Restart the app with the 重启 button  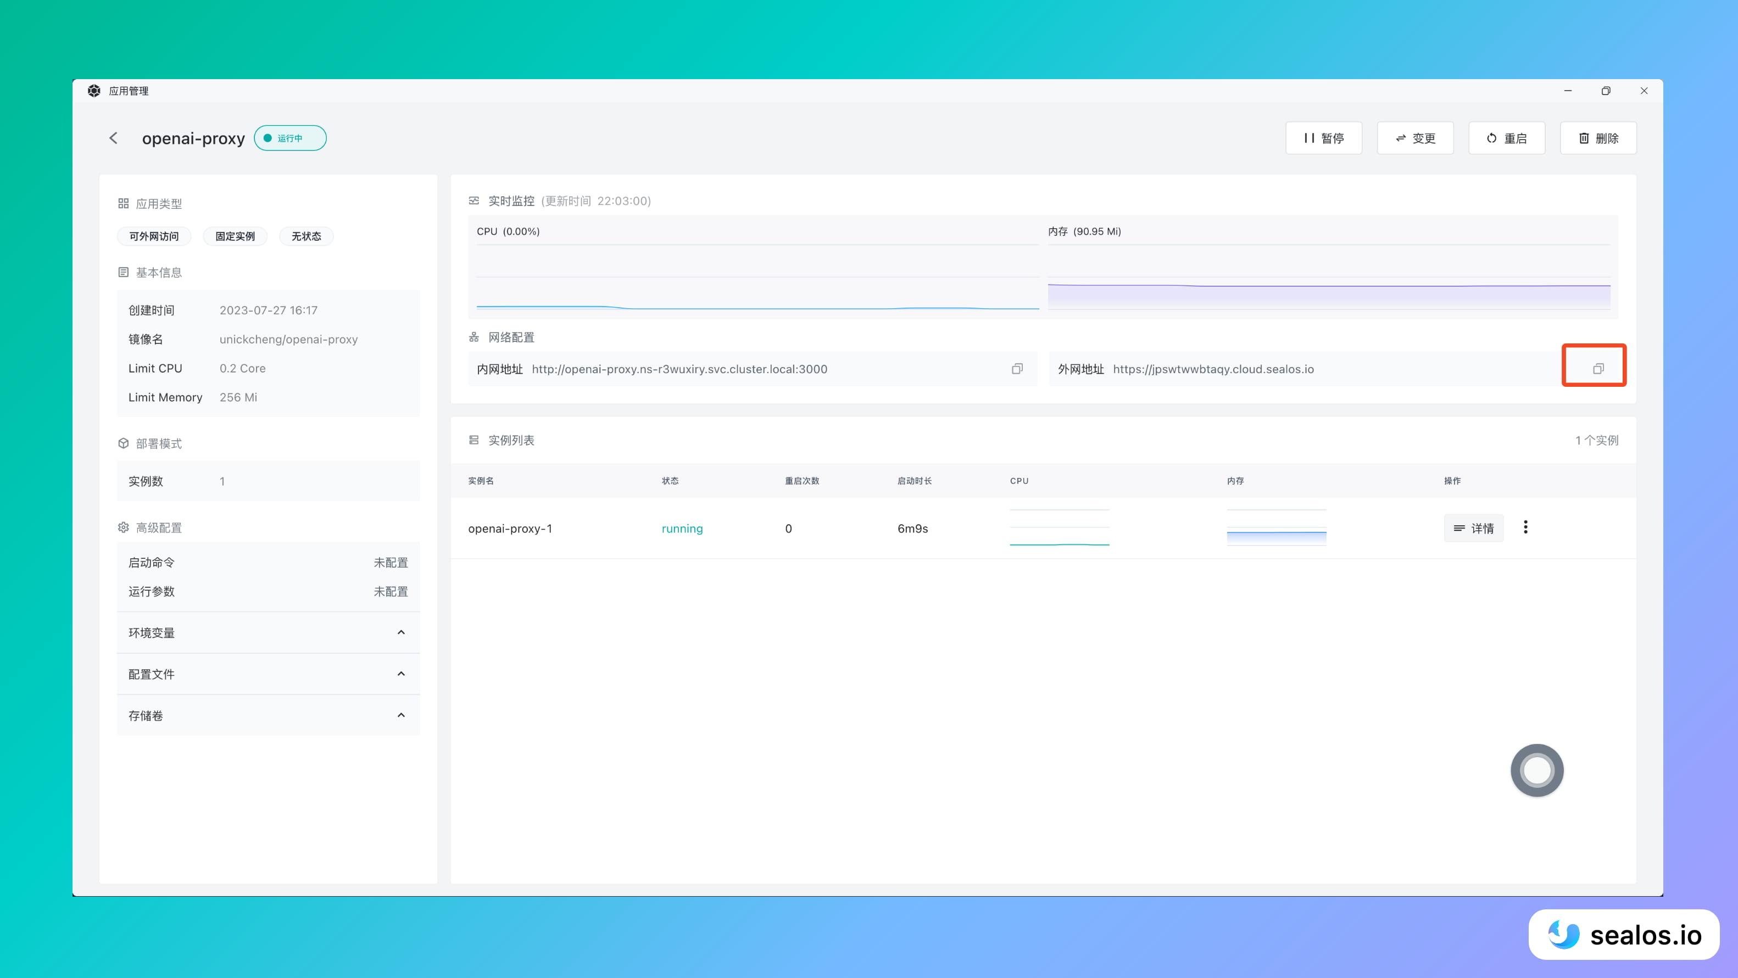[x=1507, y=138]
